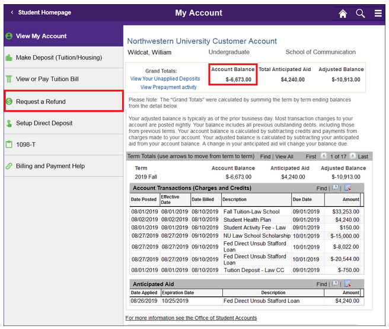Click Find in Term Totals bar
Screen dimensions: 389x329
[265, 156]
